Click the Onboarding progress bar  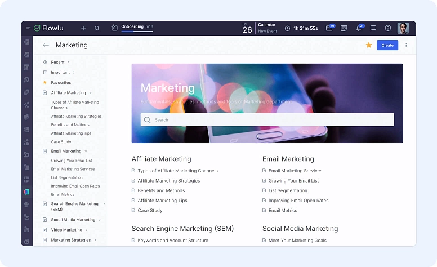click(137, 32)
